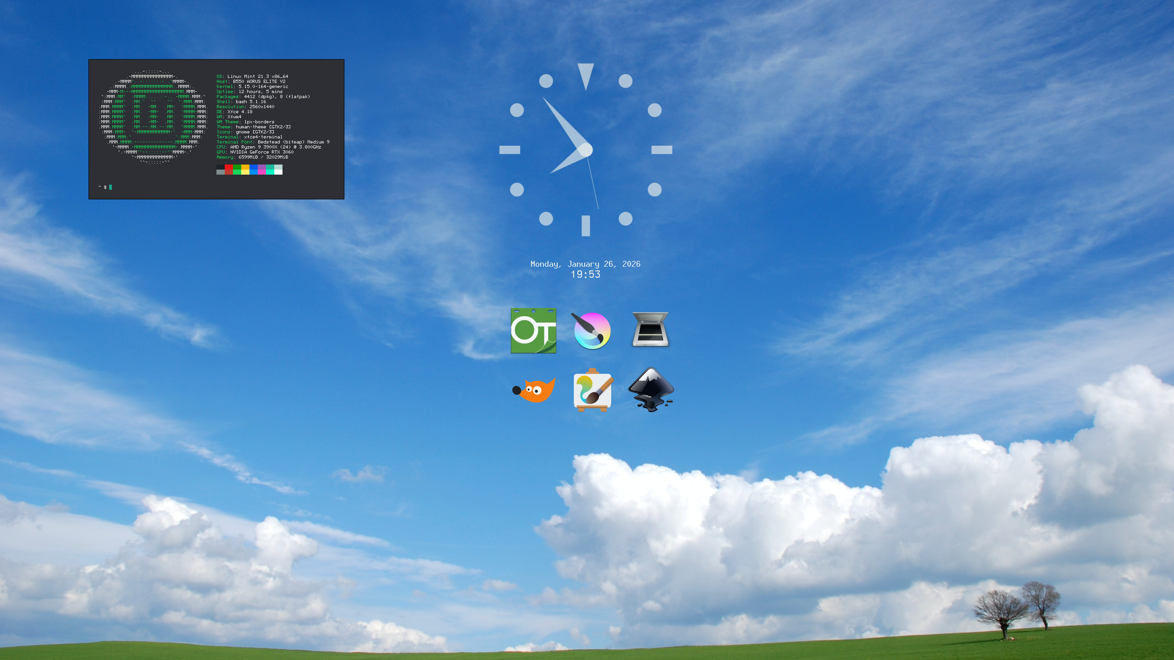
Task: Click the date text Monday, January 26, 2026
Action: tap(585, 264)
